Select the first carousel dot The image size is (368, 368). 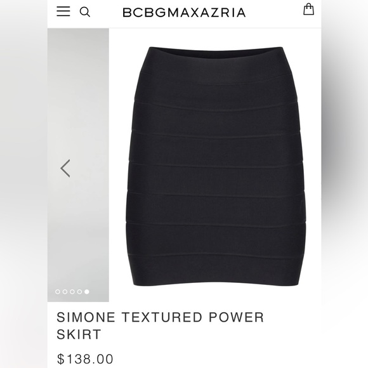pos(58,292)
